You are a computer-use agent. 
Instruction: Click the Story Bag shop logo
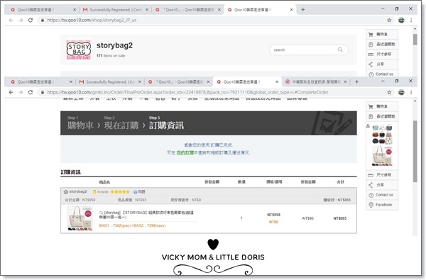click(79, 50)
